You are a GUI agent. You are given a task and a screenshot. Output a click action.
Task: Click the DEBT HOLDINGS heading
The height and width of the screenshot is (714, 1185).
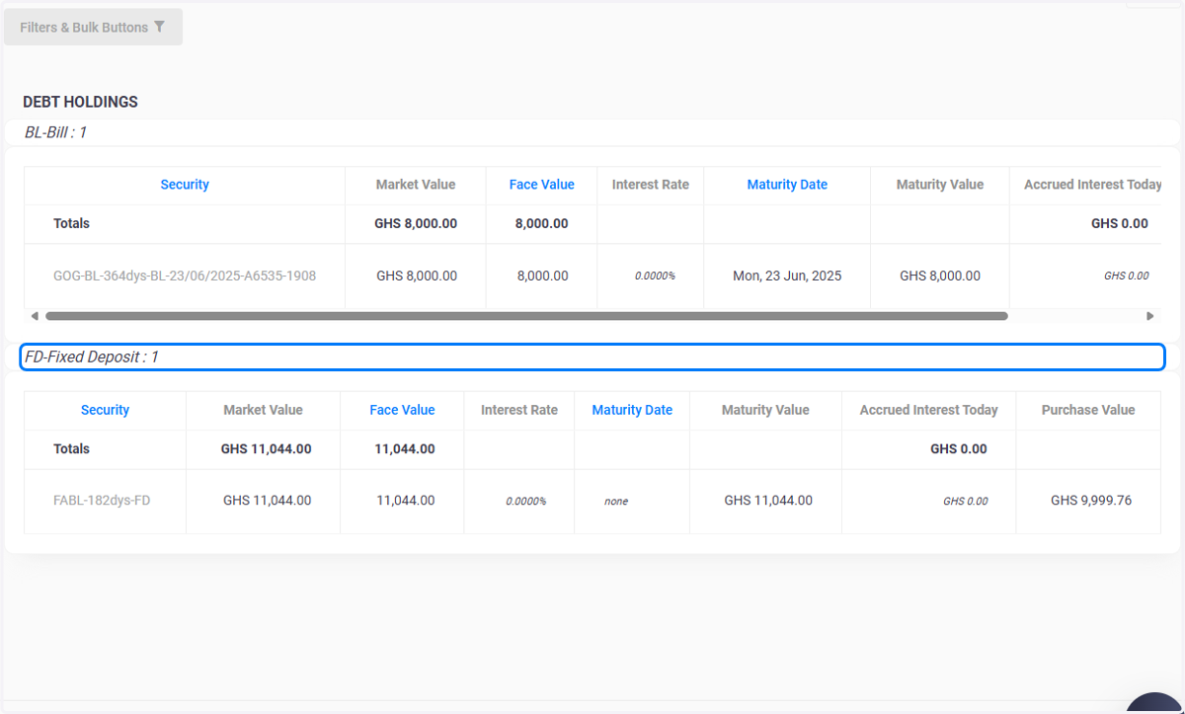tap(80, 102)
